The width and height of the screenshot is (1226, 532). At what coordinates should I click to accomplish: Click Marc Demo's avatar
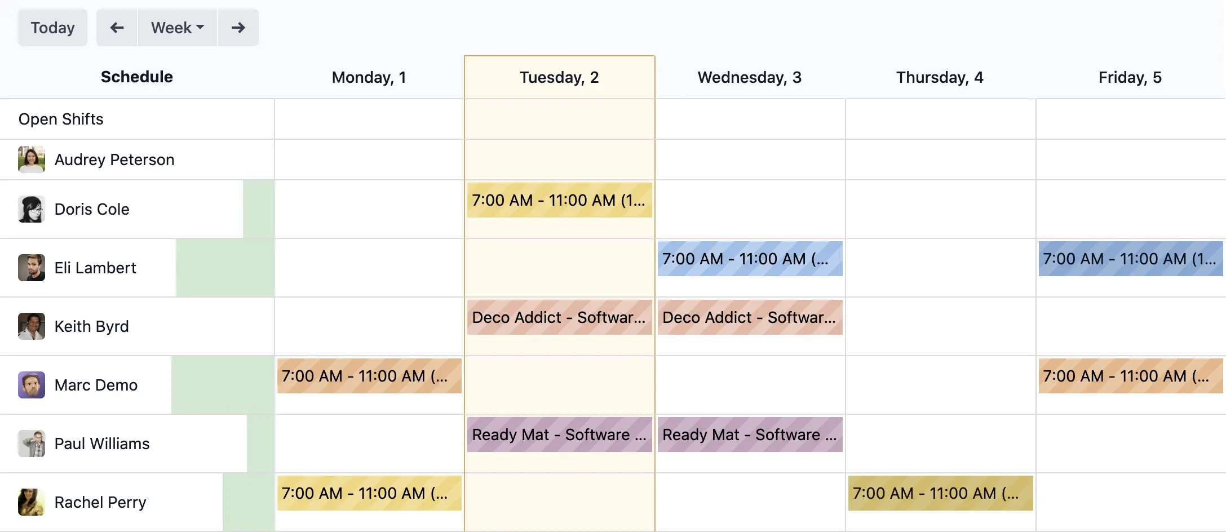coord(31,385)
